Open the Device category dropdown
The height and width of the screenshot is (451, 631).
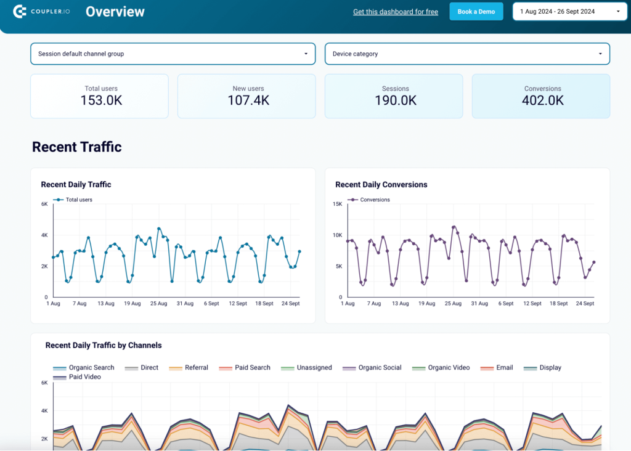pos(467,54)
